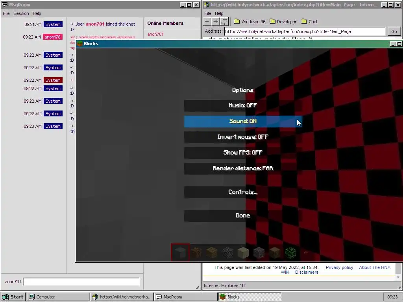
Task: Select the wood log block in hotbar
Action: point(274,252)
